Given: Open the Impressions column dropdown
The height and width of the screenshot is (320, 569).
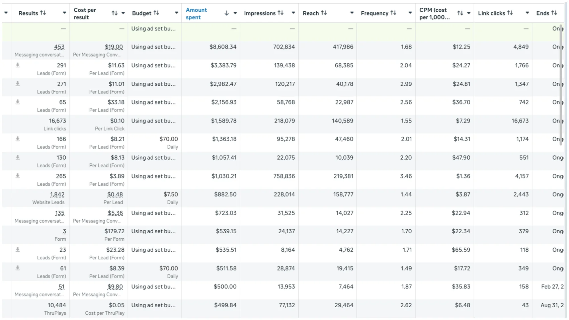Looking at the screenshot, I should [x=293, y=13].
